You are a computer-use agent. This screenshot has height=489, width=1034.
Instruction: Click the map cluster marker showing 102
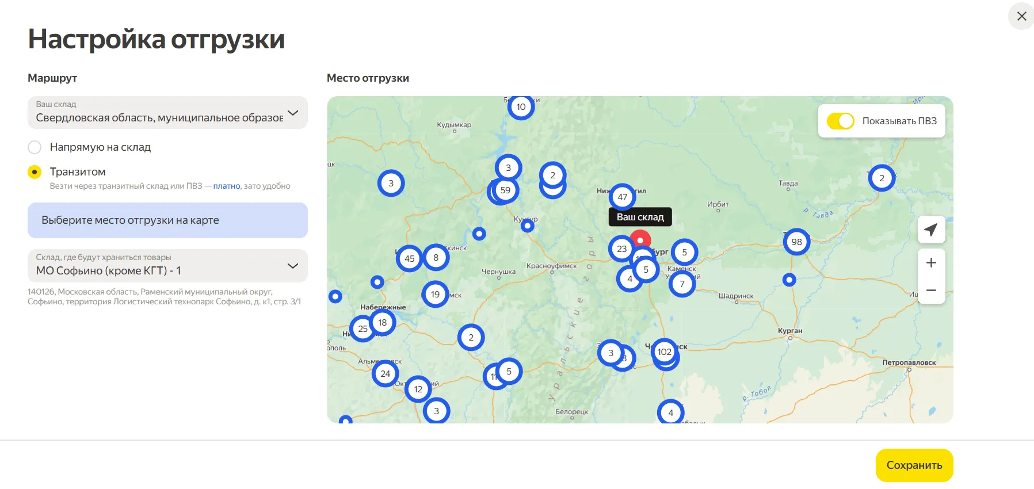coord(664,352)
